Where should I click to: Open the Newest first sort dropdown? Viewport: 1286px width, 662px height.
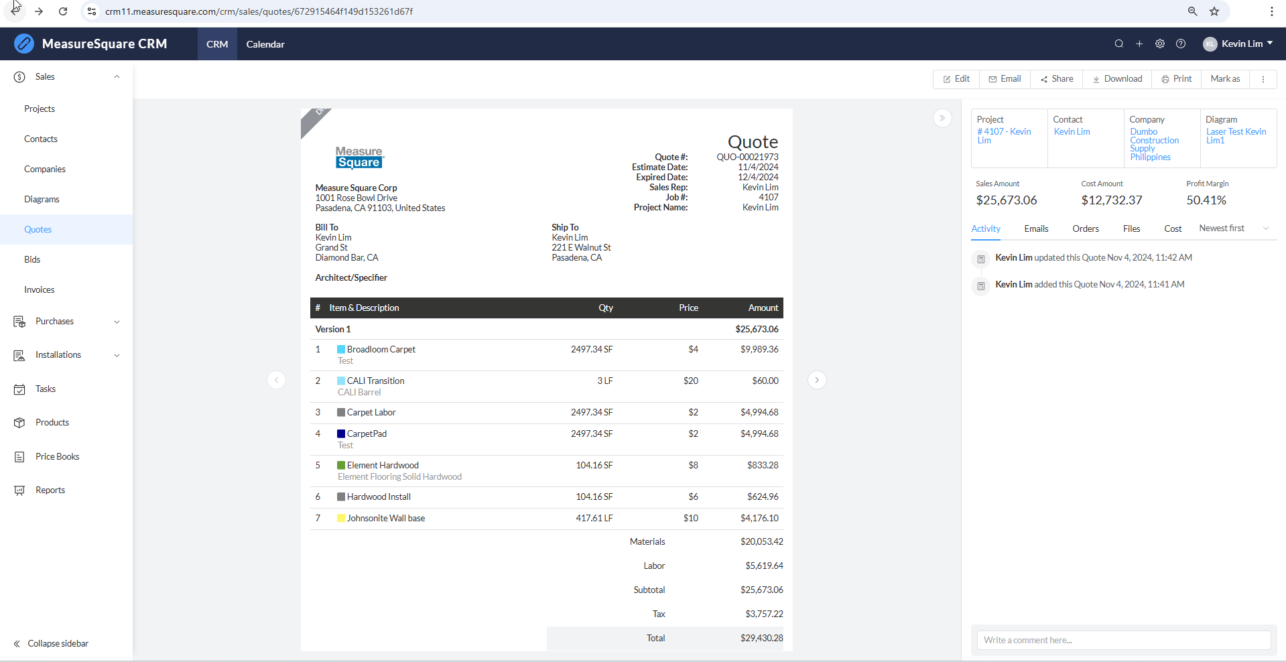(1234, 228)
